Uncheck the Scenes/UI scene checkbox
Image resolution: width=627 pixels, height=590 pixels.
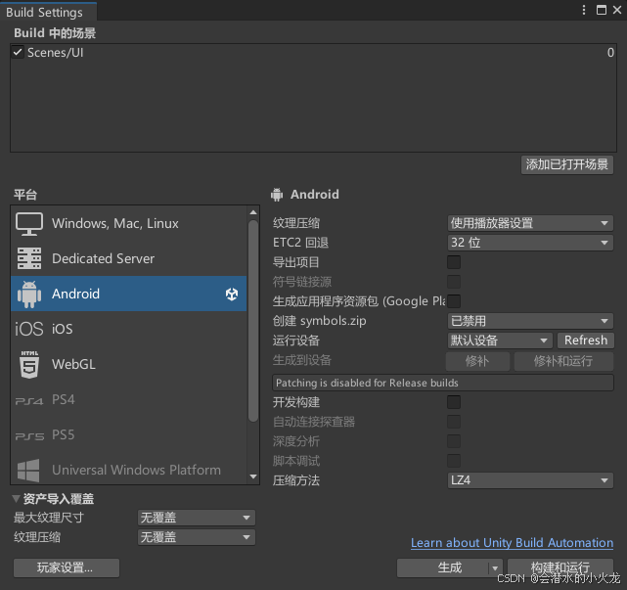pos(18,53)
